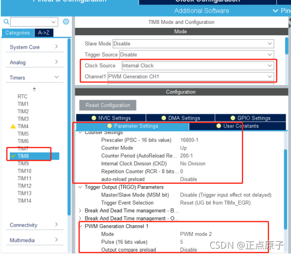Screen dimensions: 291x254
Task: Edit Prescaler value 16800-1
Action: (189, 140)
